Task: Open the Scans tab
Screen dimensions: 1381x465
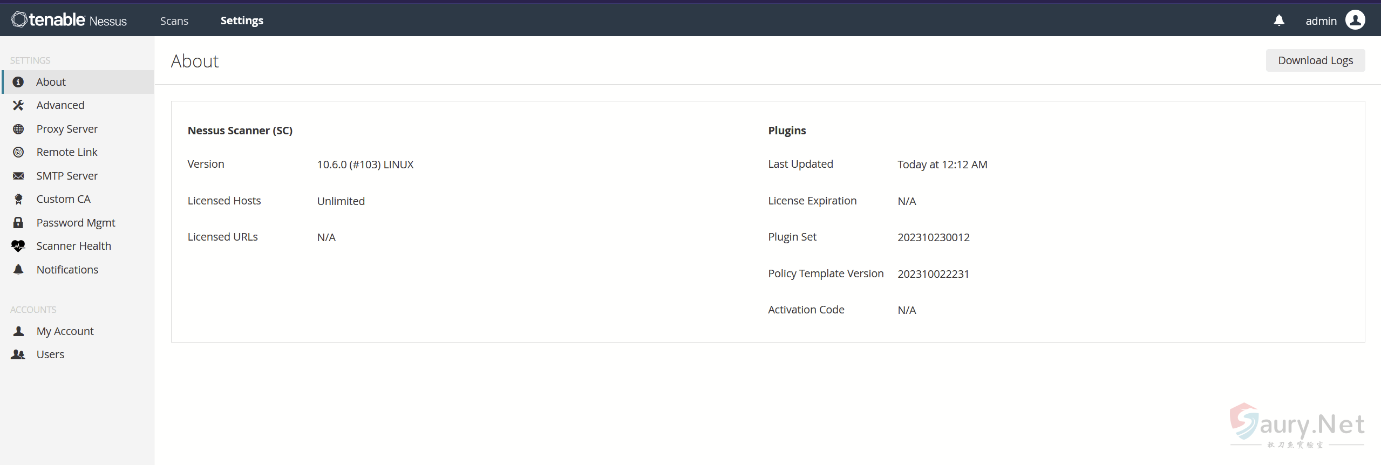Action: point(174,20)
